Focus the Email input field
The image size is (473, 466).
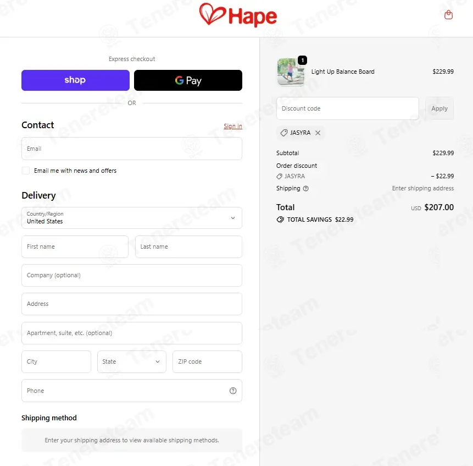pyautogui.click(x=132, y=149)
